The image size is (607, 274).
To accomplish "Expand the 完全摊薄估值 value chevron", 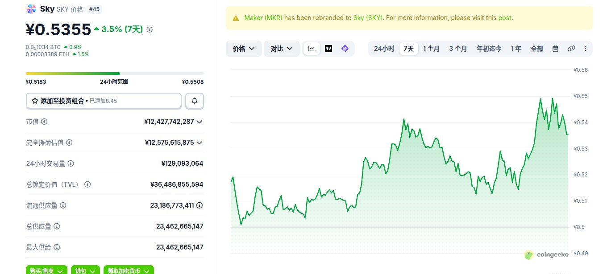I will click(200, 143).
